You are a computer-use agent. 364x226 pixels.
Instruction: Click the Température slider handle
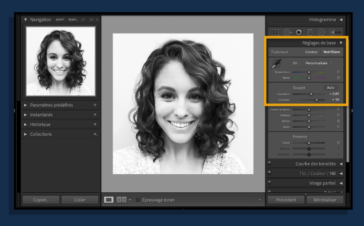coord(309,72)
